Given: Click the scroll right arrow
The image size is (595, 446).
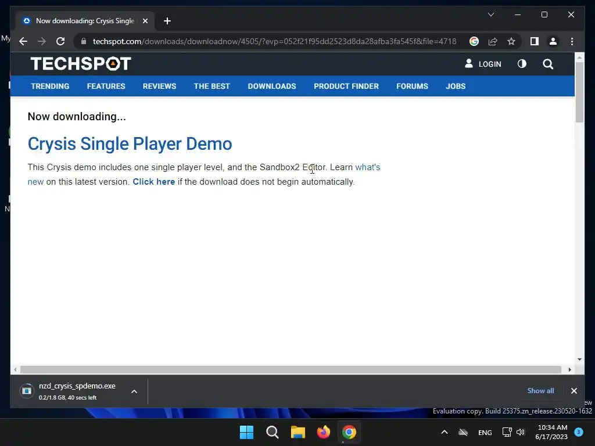Looking at the screenshot, I should 569,369.
